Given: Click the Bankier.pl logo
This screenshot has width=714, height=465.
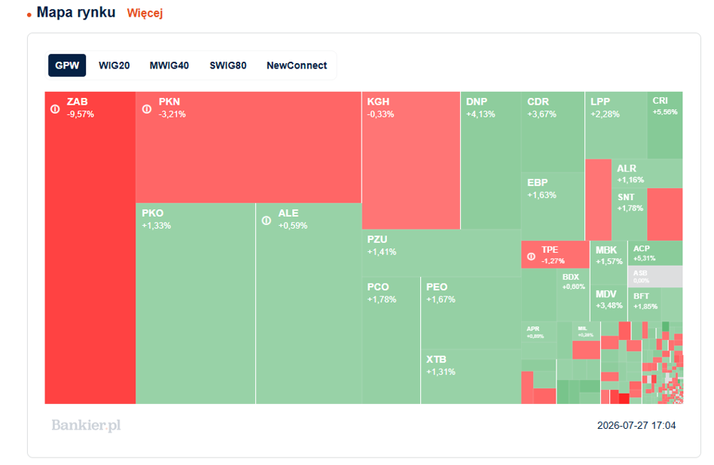Looking at the screenshot, I should [86, 425].
